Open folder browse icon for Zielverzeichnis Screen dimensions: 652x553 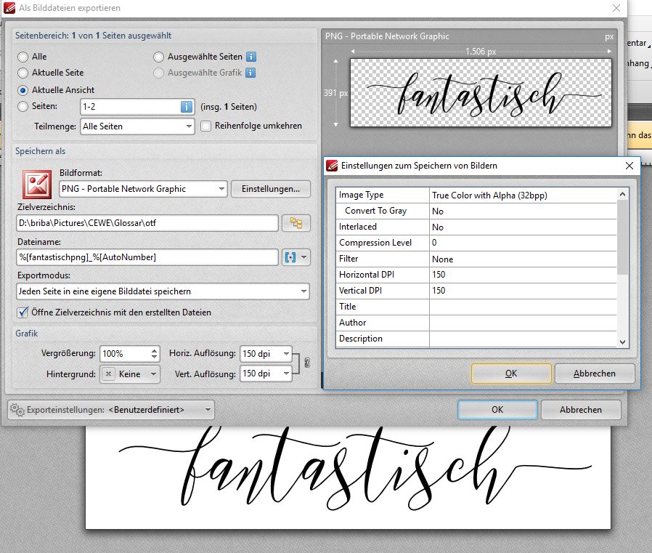(x=296, y=223)
